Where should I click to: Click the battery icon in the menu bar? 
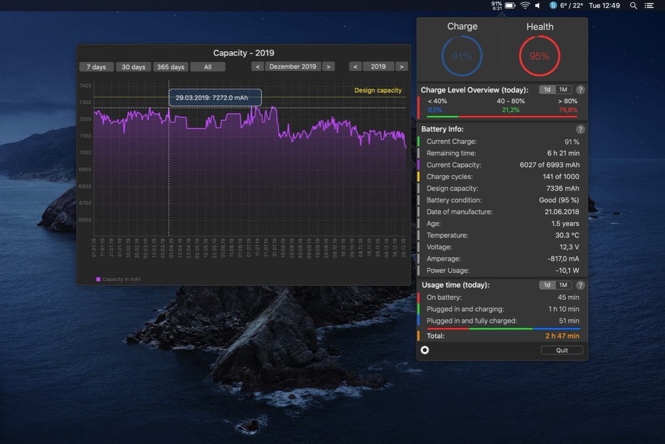click(510, 6)
